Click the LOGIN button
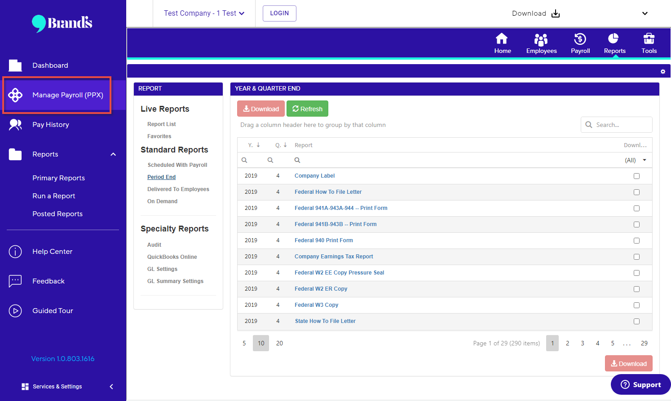 tap(279, 13)
